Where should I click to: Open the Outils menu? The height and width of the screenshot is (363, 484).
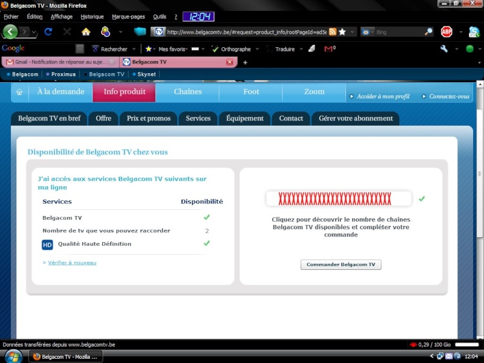(160, 17)
